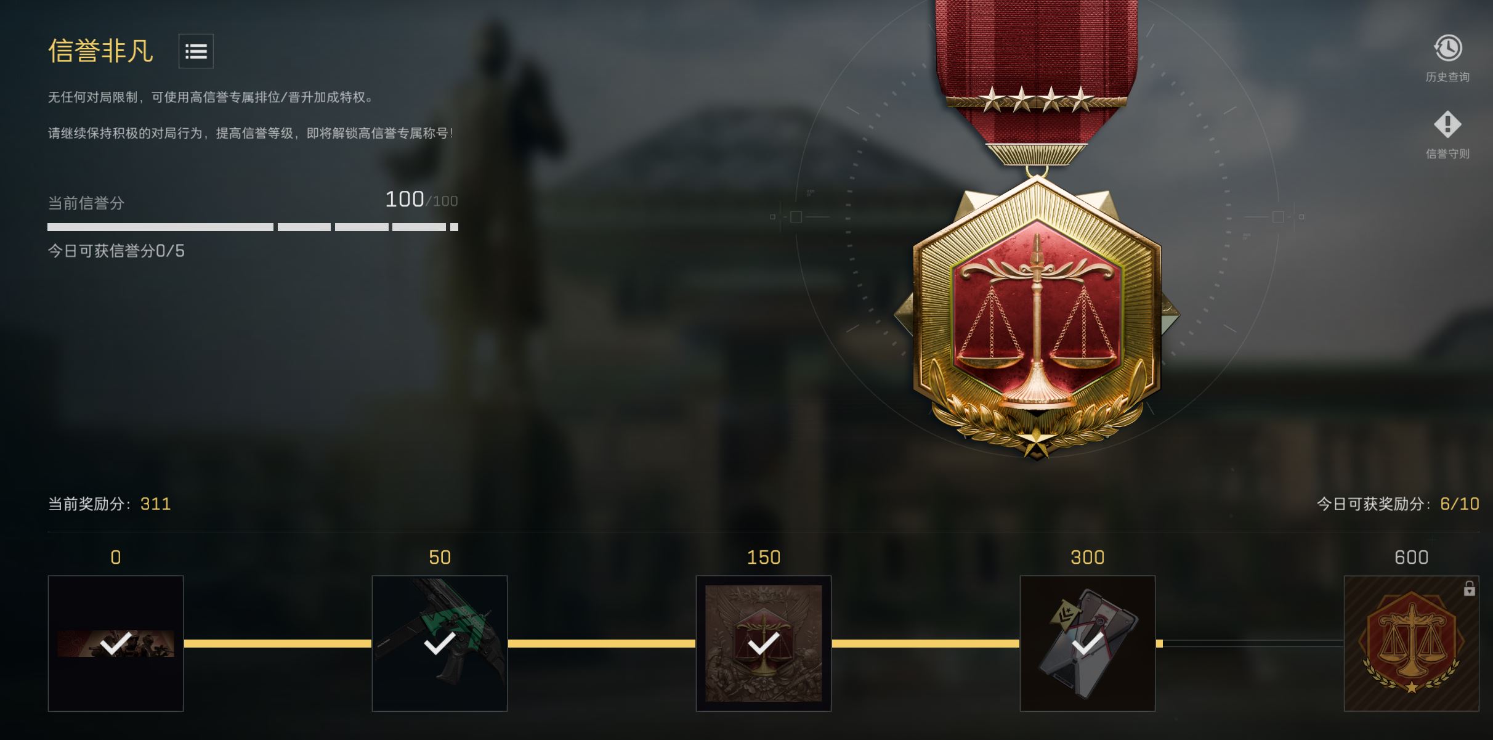Open the list icon beside 信誉非凡
Viewport: 1493px width, 740px height.
pyautogui.click(x=196, y=51)
